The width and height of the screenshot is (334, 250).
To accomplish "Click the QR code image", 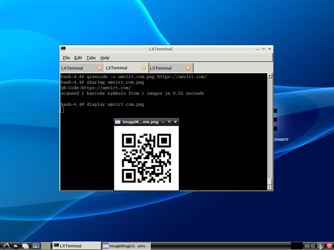I will point(146,158).
